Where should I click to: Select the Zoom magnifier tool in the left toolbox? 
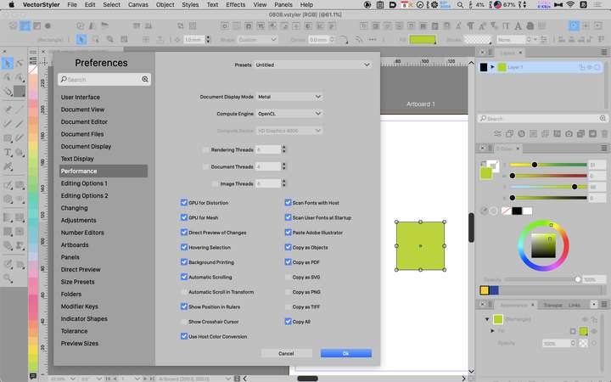(8, 278)
